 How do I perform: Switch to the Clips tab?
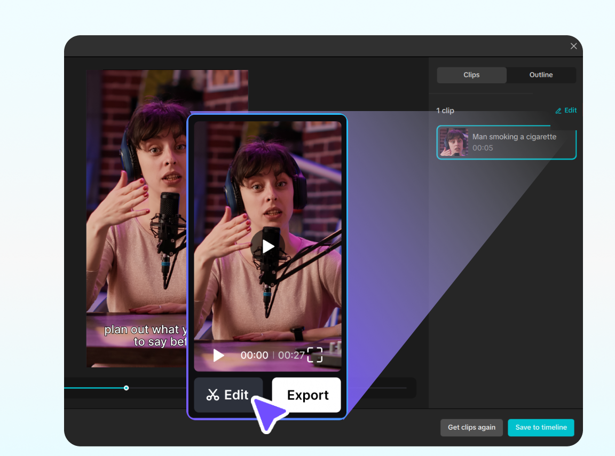pos(471,75)
